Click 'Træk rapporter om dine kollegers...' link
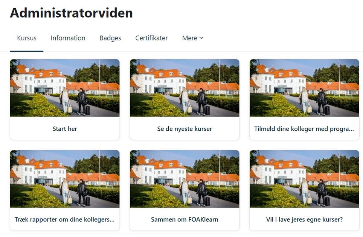 pyautogui.click(x=65, y=219)
